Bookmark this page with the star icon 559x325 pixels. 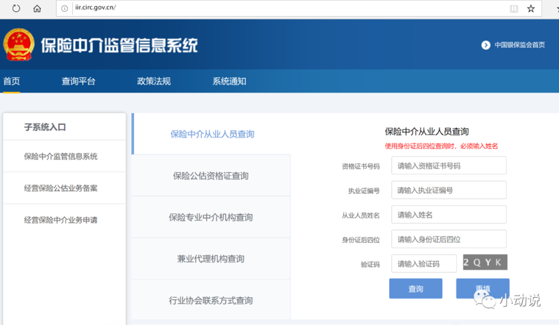[531, 8]
